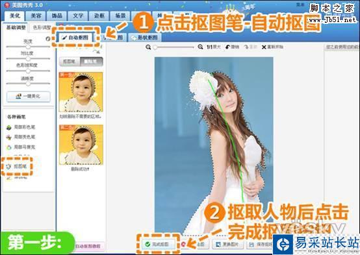This screenshot has height=255, width=360.
Task: Adjust the 色彩饱和度 saturation slider handle
Action: [x=28, y=71]
